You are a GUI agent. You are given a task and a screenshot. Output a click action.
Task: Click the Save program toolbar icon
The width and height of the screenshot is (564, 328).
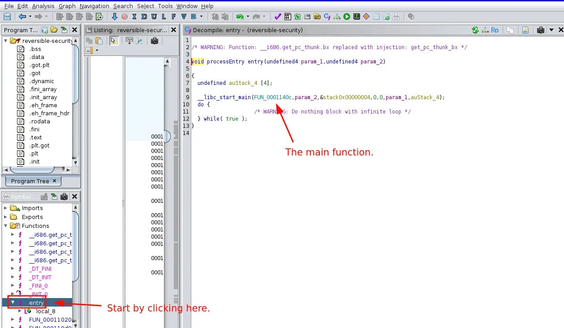(x=7, y=17)
